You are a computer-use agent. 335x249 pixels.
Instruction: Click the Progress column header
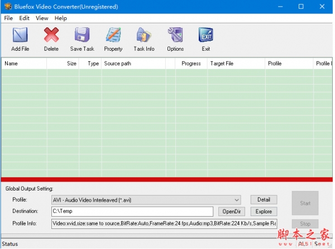coord(191,64)
